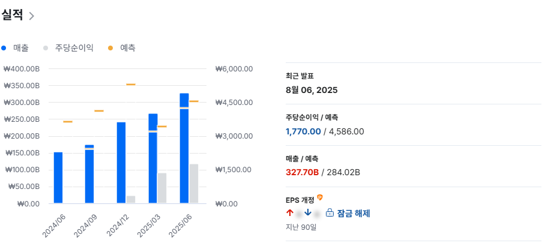The image size is (545, 246).
Task: Toggle the 주당순이익 series legend label
Action: coord(74,47)
